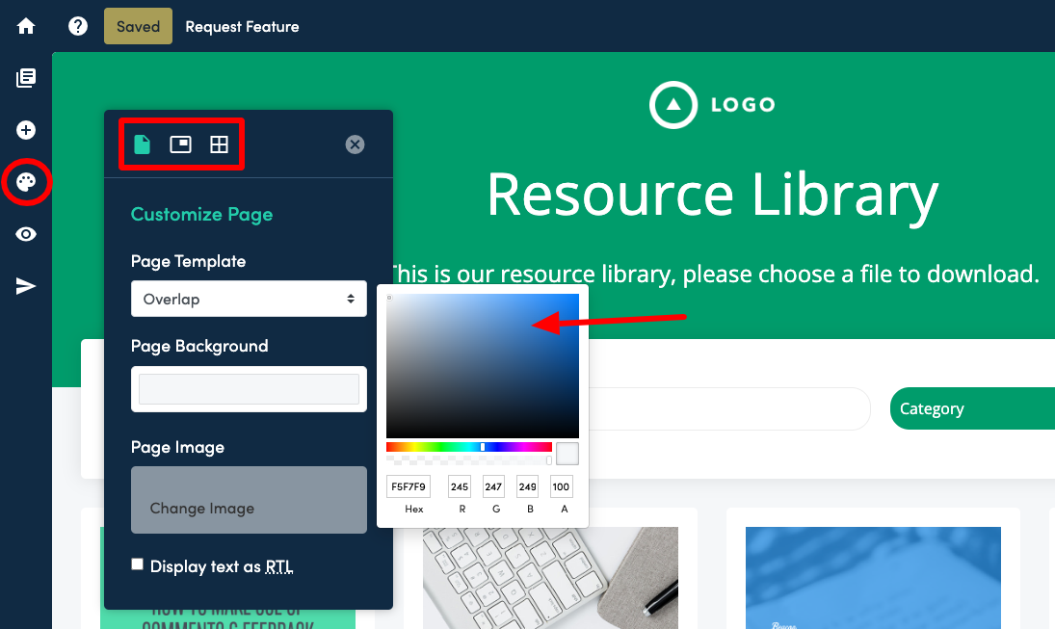Open the Category dropdown filter

[973, 408]
